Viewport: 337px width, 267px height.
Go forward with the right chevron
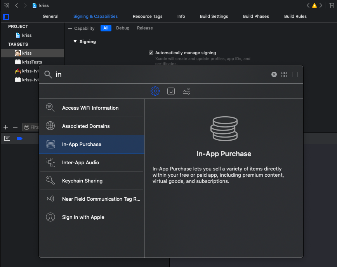point(25,5)
